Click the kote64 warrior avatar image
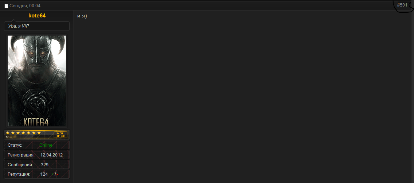Screen dimensions: 414x183 (x=37, y=81)
